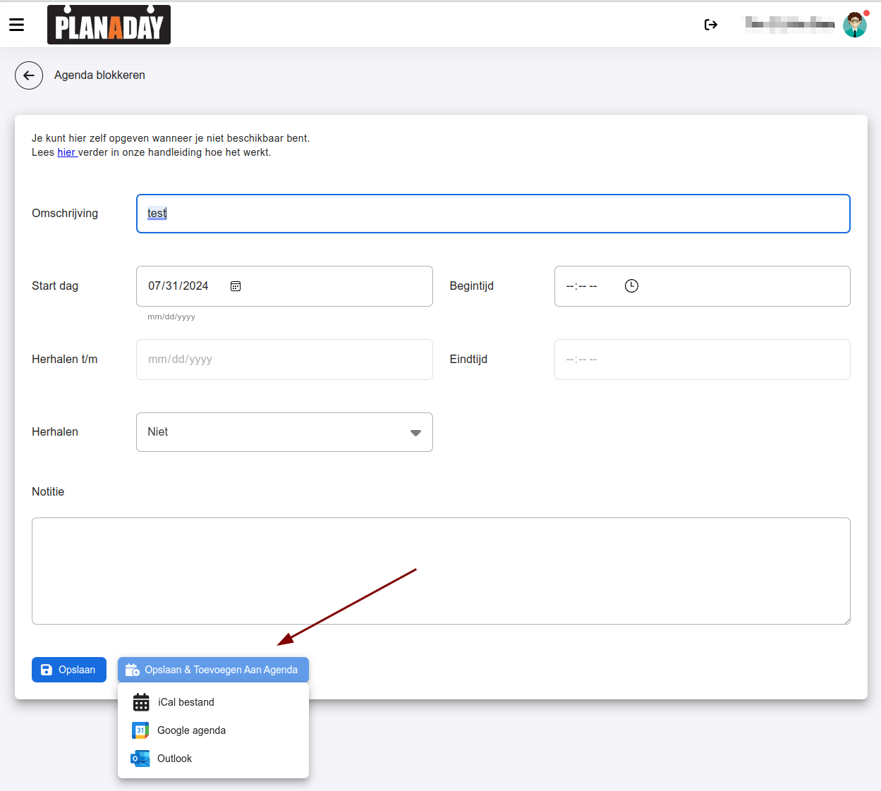Click the logout icon
This screenshot has height=791, width=881.
point(711,25)
